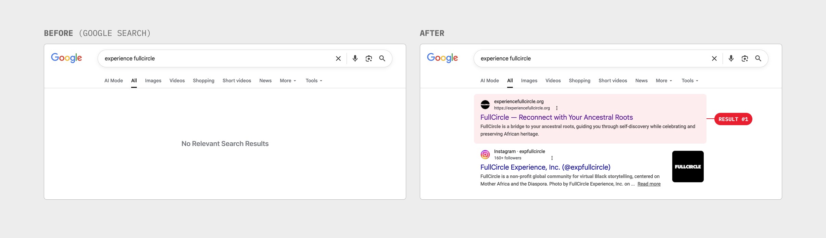The width and height of the screenshot is (826, 238).
Task: Open Short videos tab in Before panel
Action: click(237, 81)
